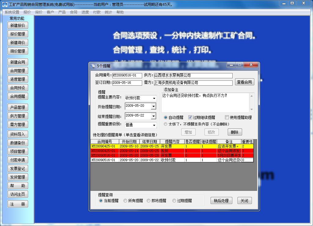Select the 所有提醒 radio button

point(125,201)
